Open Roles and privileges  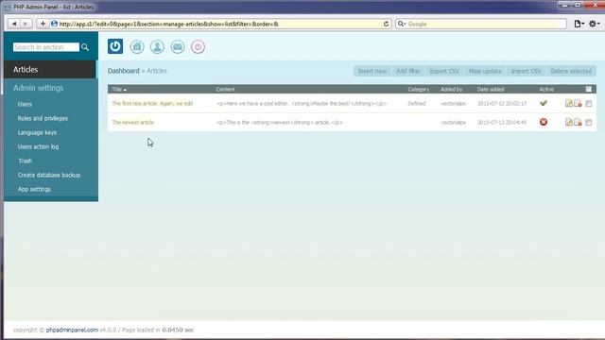click(43, 118)
